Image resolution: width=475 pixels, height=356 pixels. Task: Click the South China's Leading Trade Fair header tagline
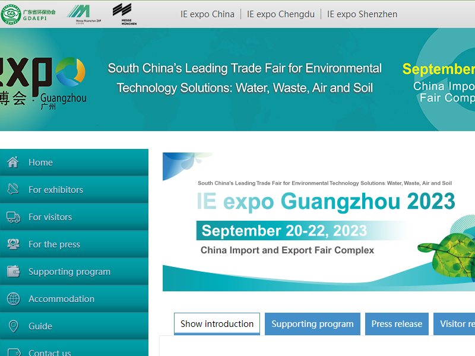tap(245, 78)
